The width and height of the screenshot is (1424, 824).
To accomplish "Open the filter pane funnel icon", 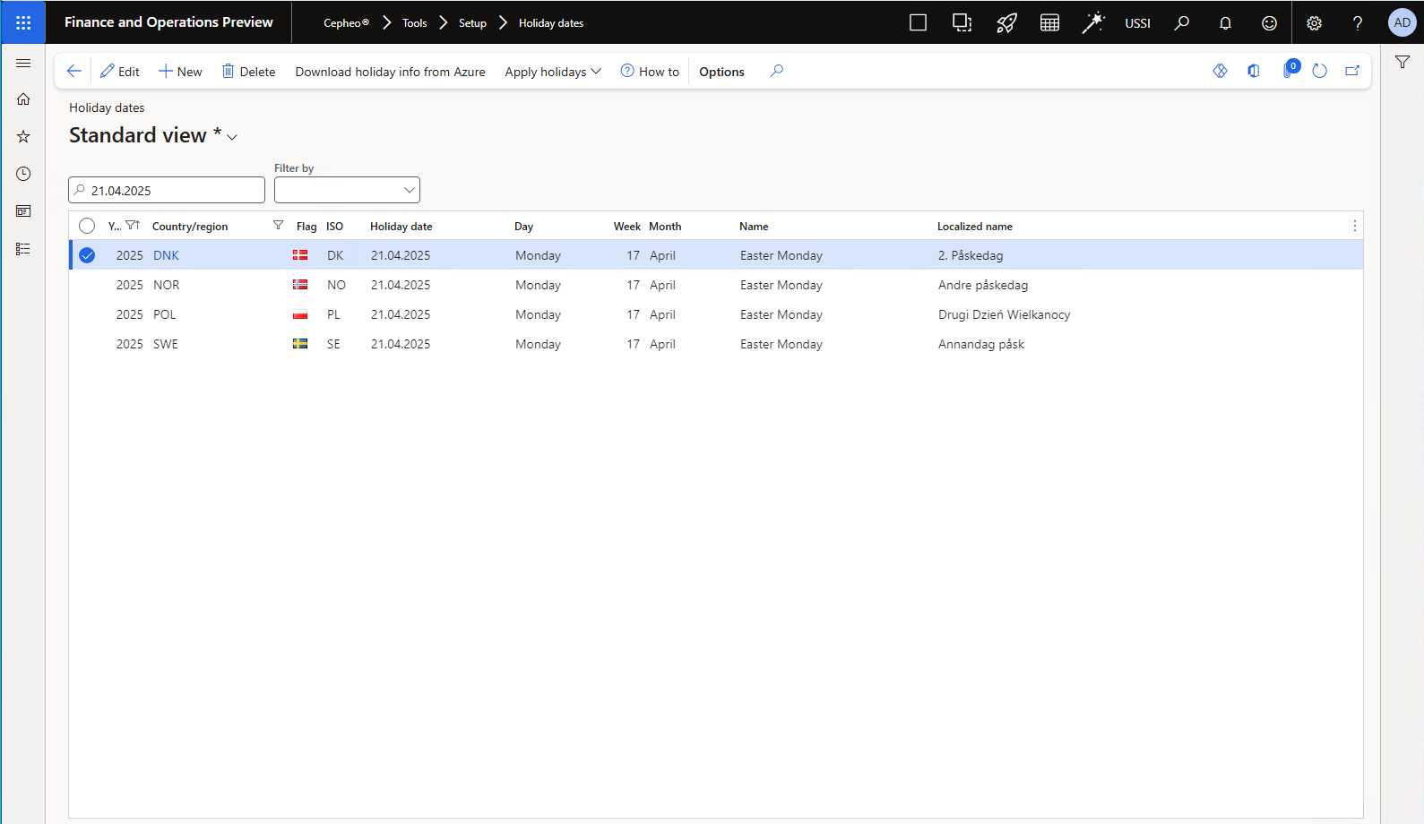I will pyautogui.click(x=1402, y=62).
